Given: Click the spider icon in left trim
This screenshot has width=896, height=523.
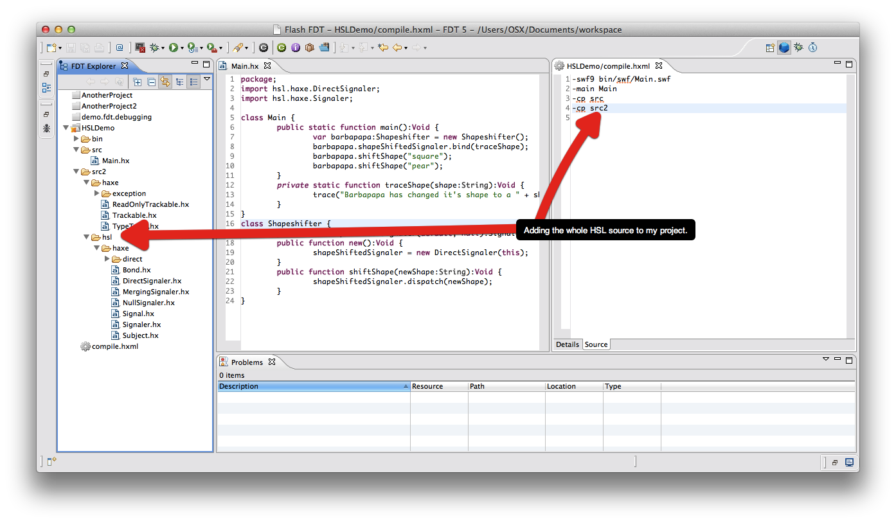Looking at the screenshot, I should [x=46, y=128].
